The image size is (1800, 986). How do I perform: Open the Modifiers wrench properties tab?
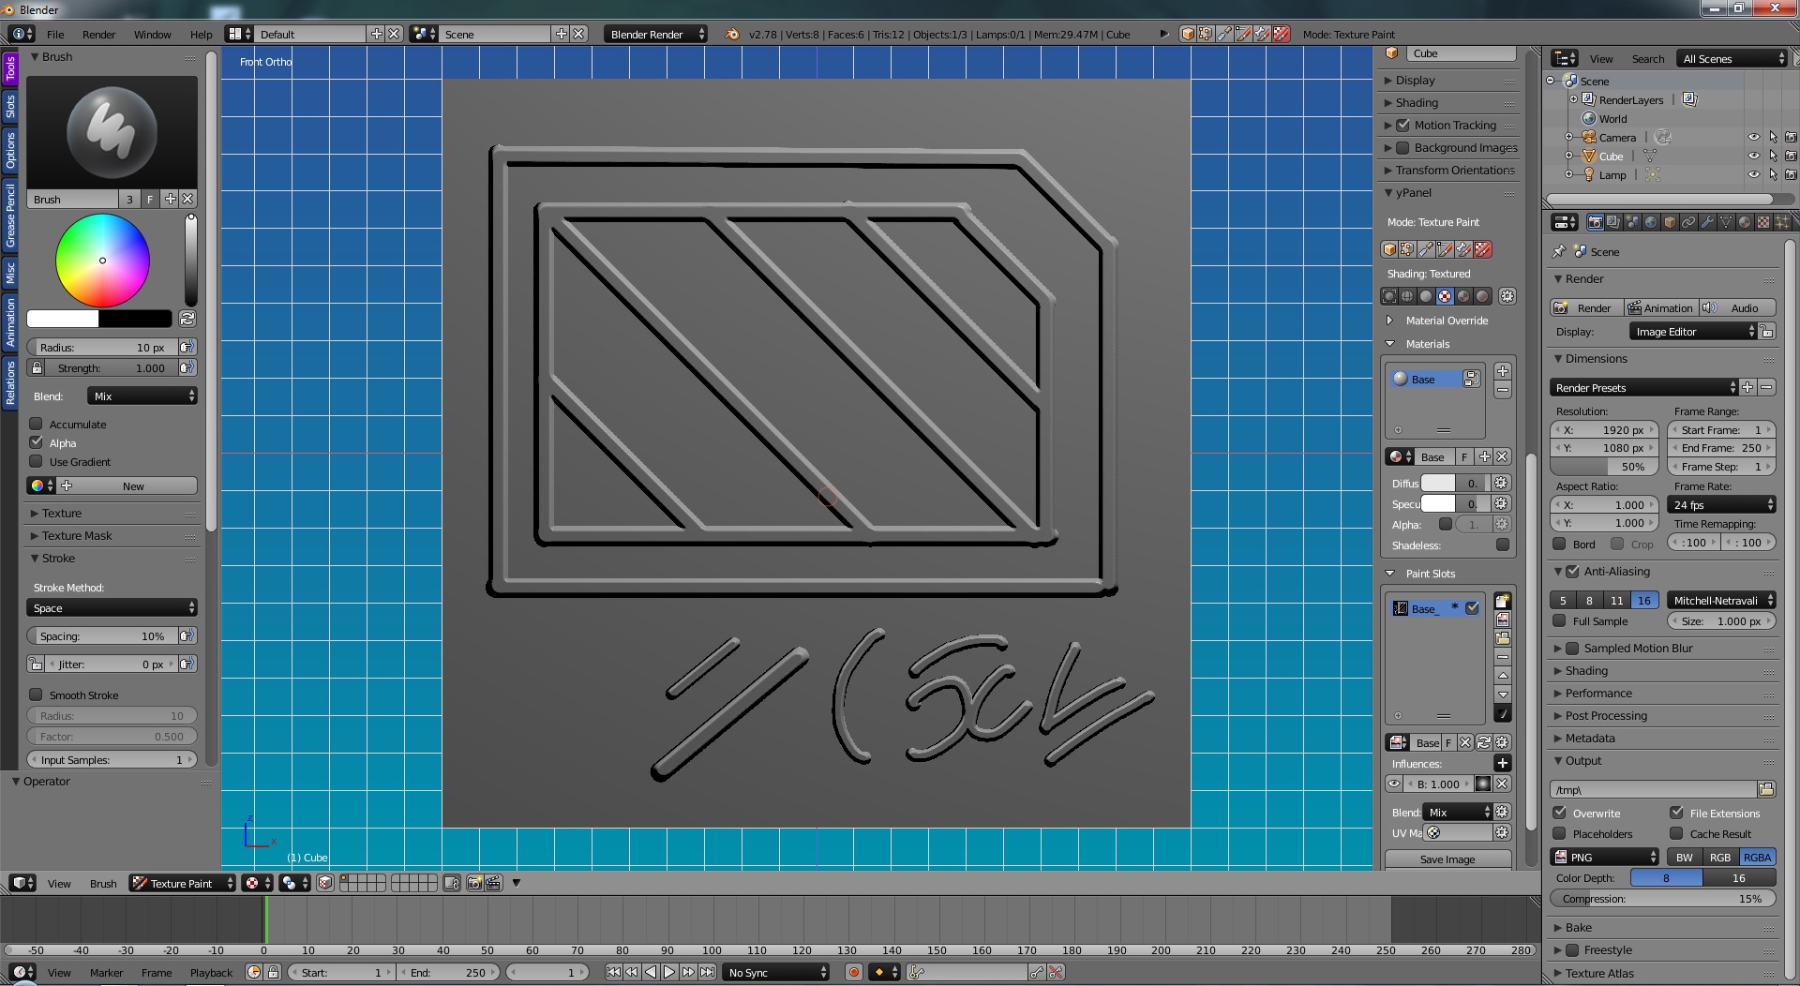[1707, 222]
